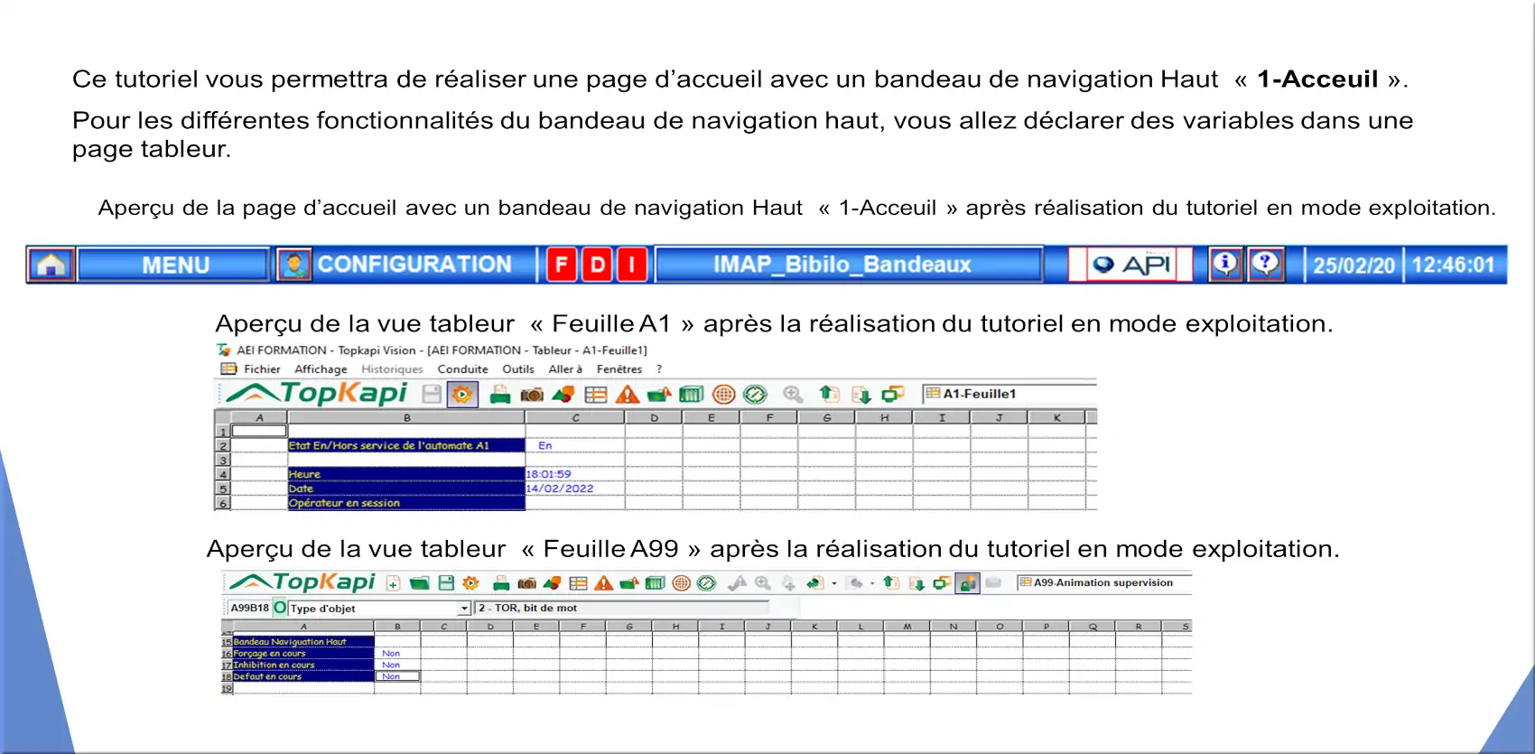This screenshot has height=754, width=1535.
Task: Open the Fichier menu
Action: tap(262, 369)
